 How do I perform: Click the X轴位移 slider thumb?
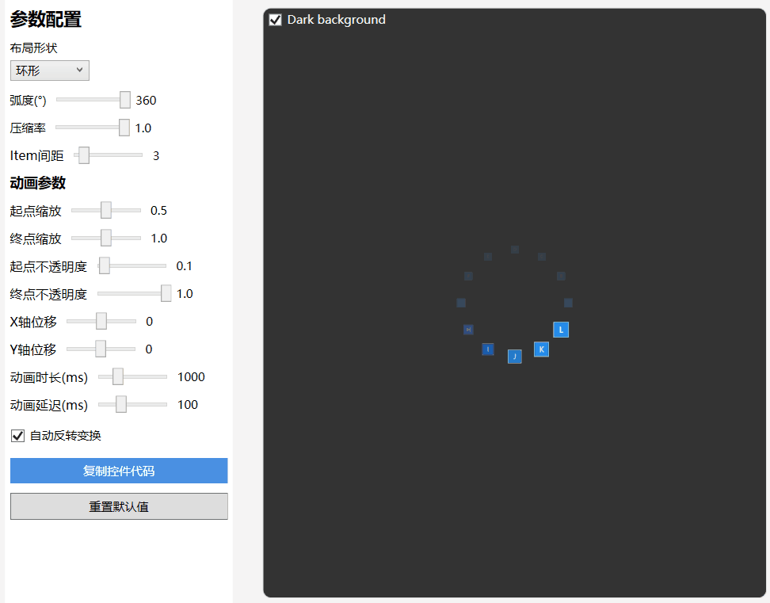[x=101, y=321]
